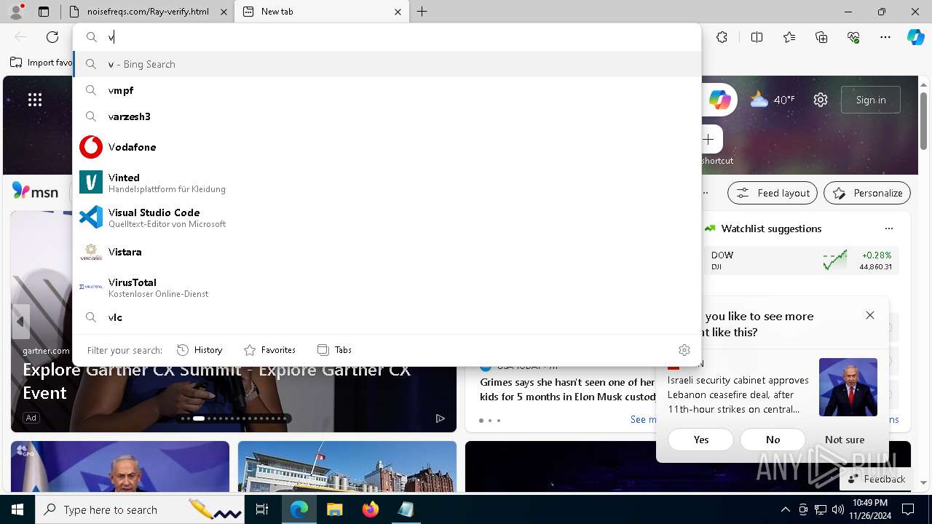
Task: Click Sign in button
Action: 871,100
